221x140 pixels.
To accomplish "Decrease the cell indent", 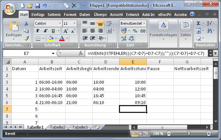I will (x=85, y=38).
